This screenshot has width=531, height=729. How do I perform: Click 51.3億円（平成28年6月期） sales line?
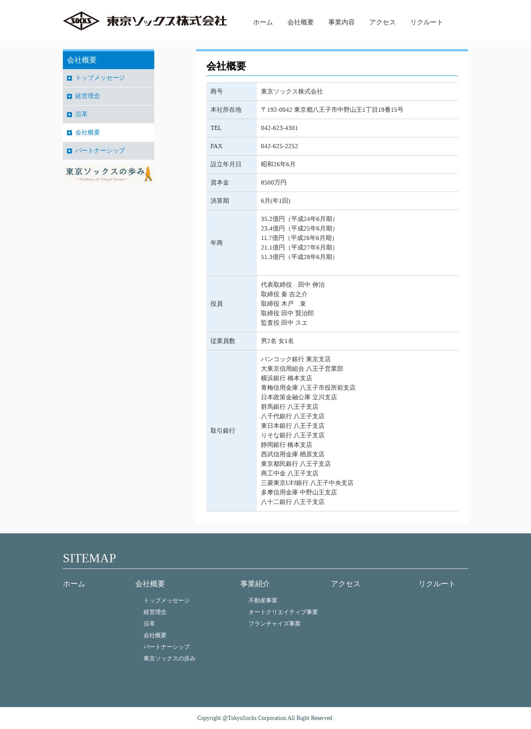click(x=299, y=257)
